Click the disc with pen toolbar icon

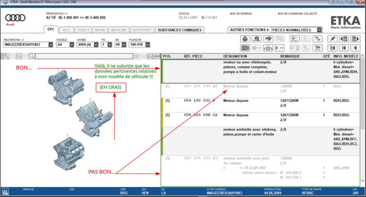[256, 39]
